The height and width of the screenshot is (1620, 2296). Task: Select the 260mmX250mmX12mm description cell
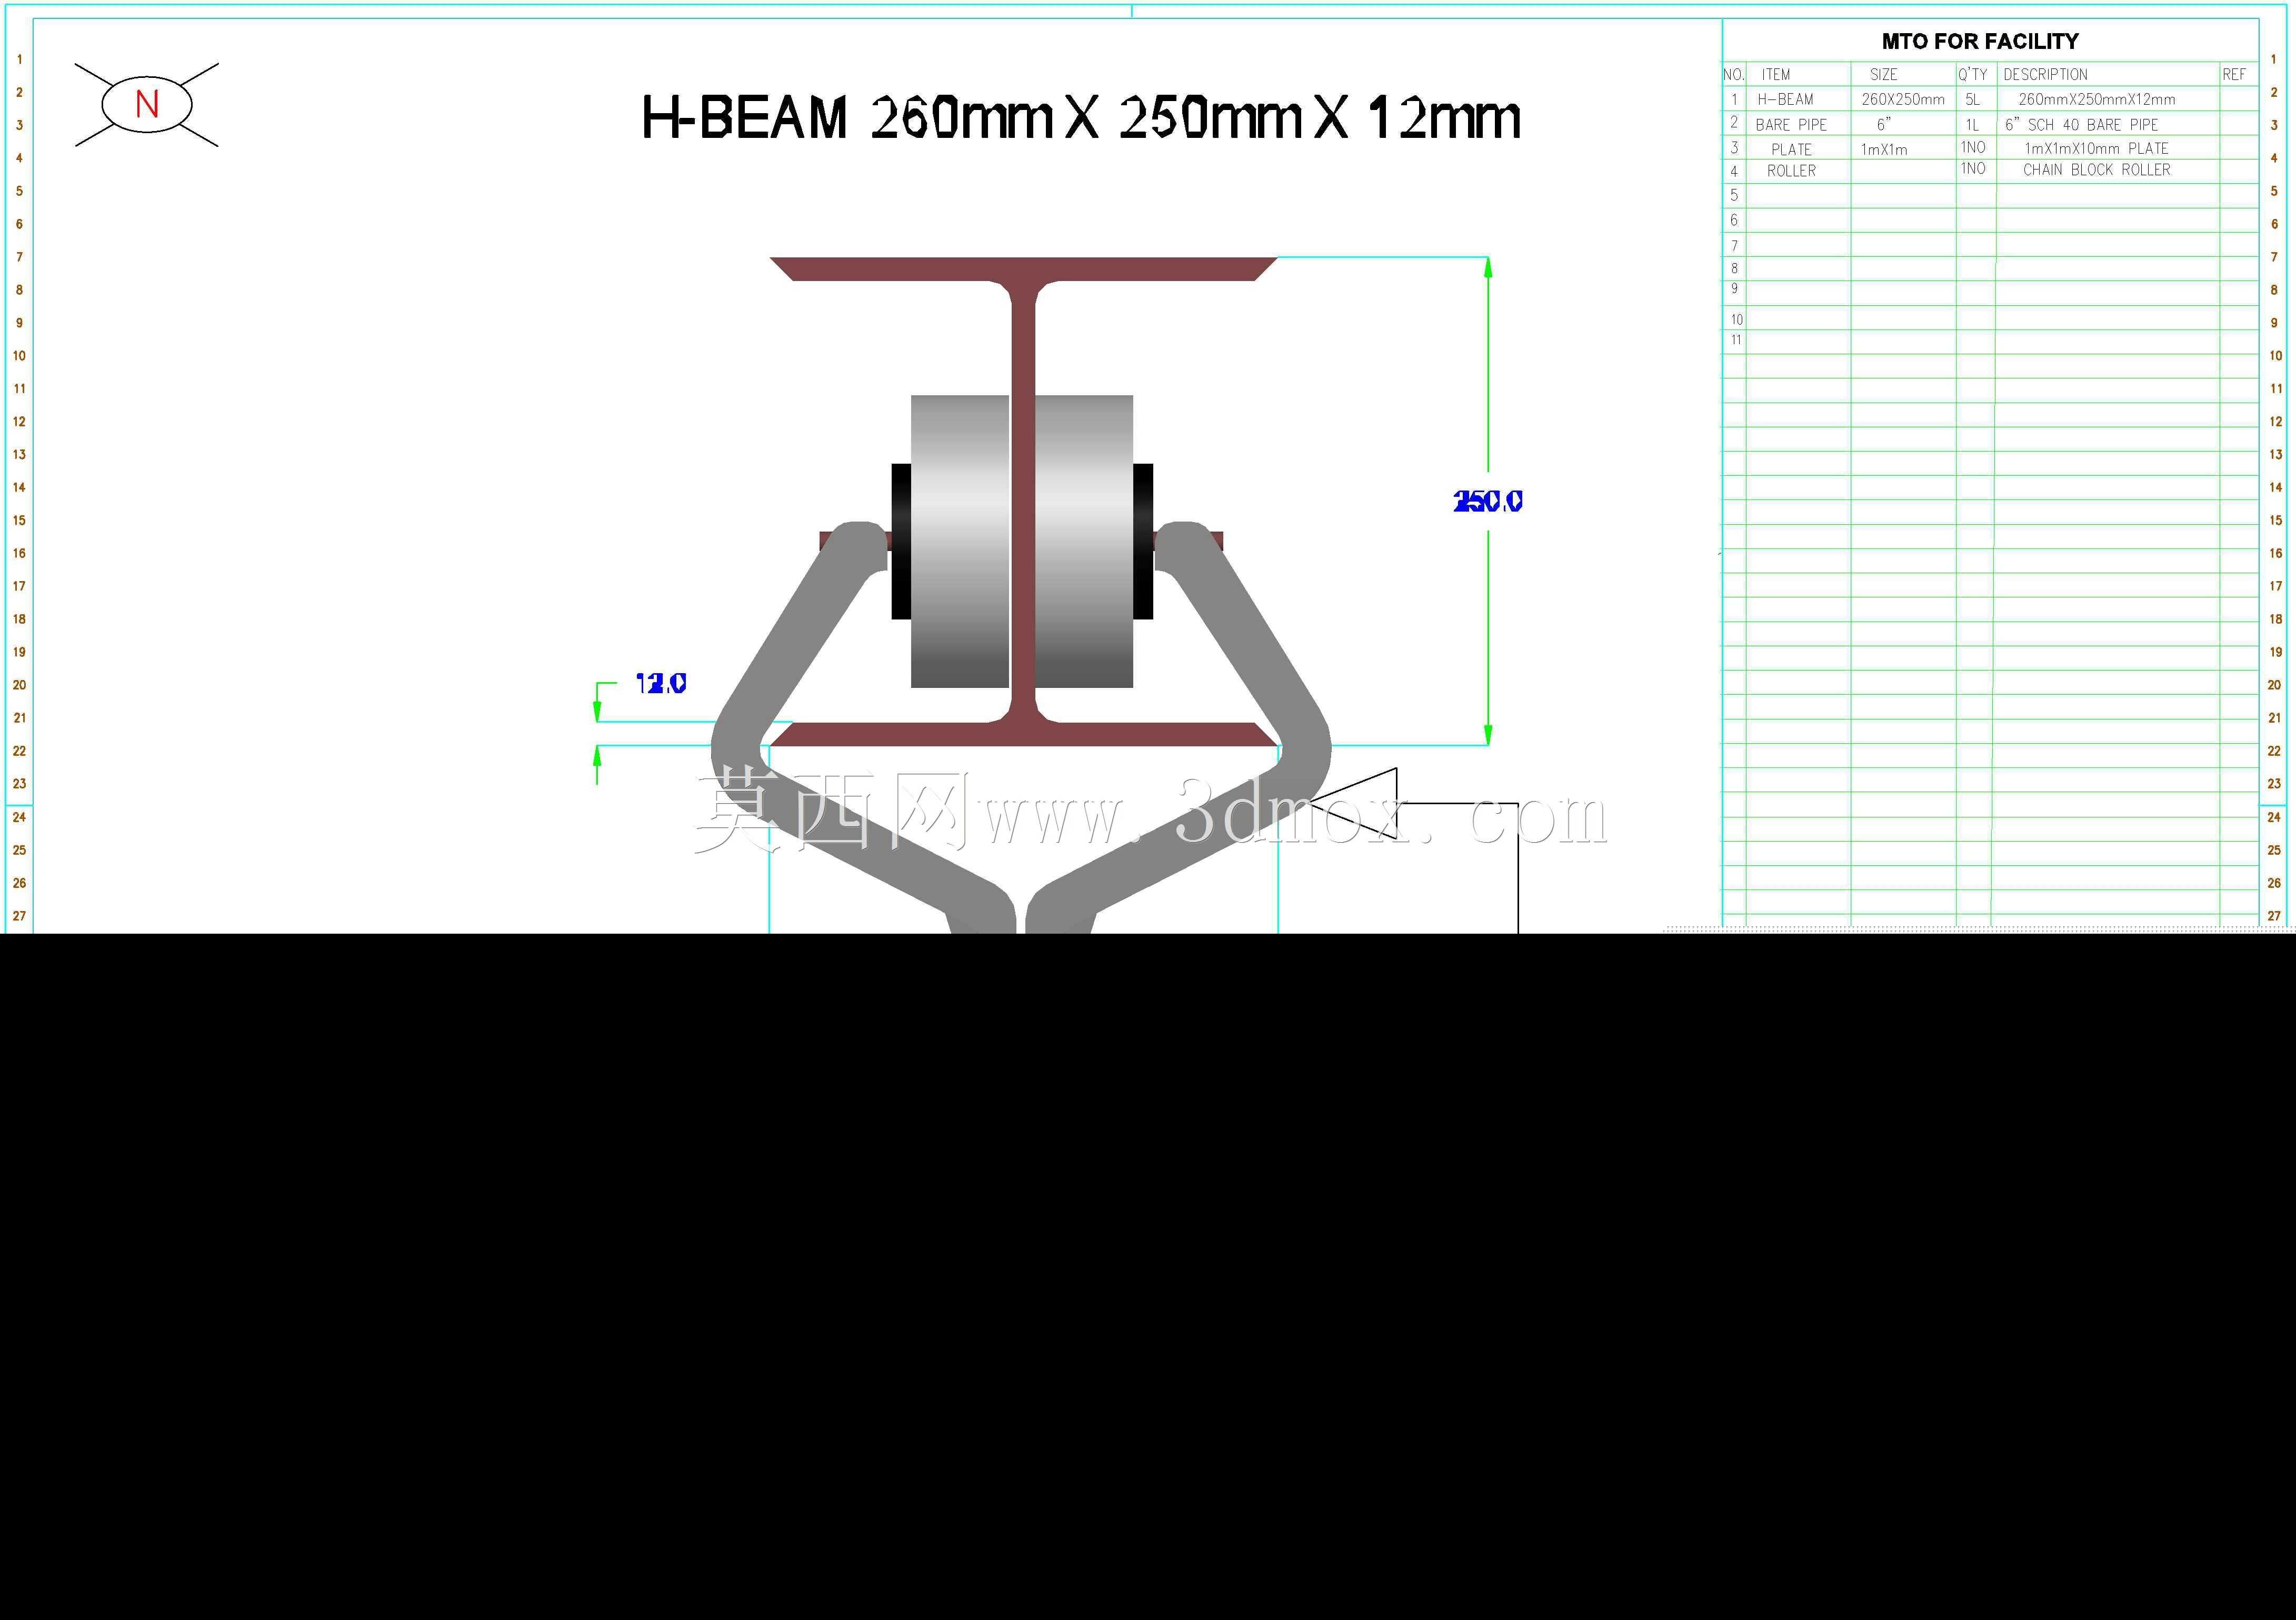point(2097,100)
